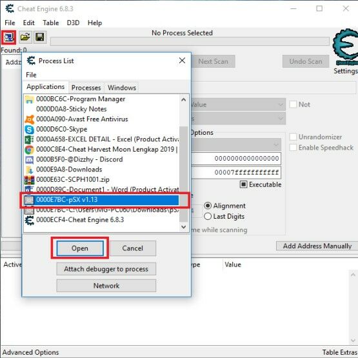Switch to the Windows tab
358x358 pixels.
pos(122,88)
